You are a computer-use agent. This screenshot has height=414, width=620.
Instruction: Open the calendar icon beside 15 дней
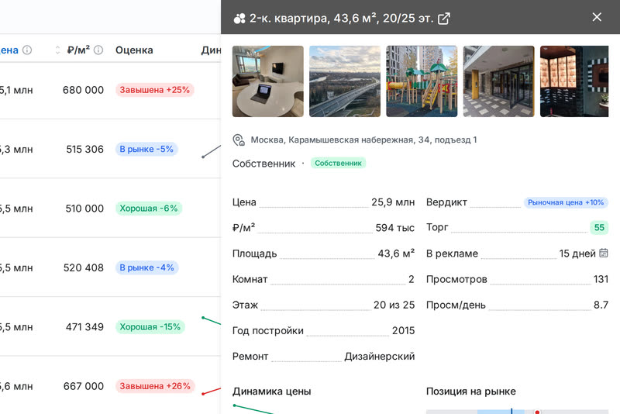coord(604,253)
